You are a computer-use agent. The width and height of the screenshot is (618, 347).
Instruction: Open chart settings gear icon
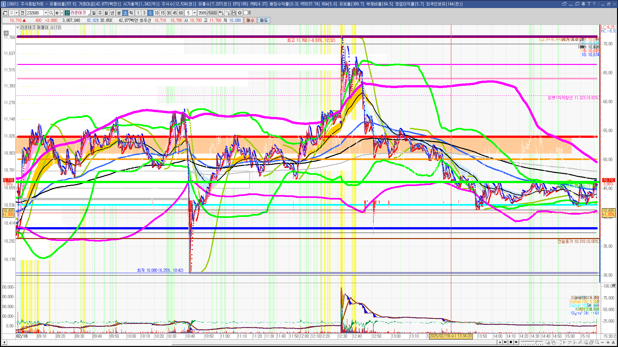240,13
